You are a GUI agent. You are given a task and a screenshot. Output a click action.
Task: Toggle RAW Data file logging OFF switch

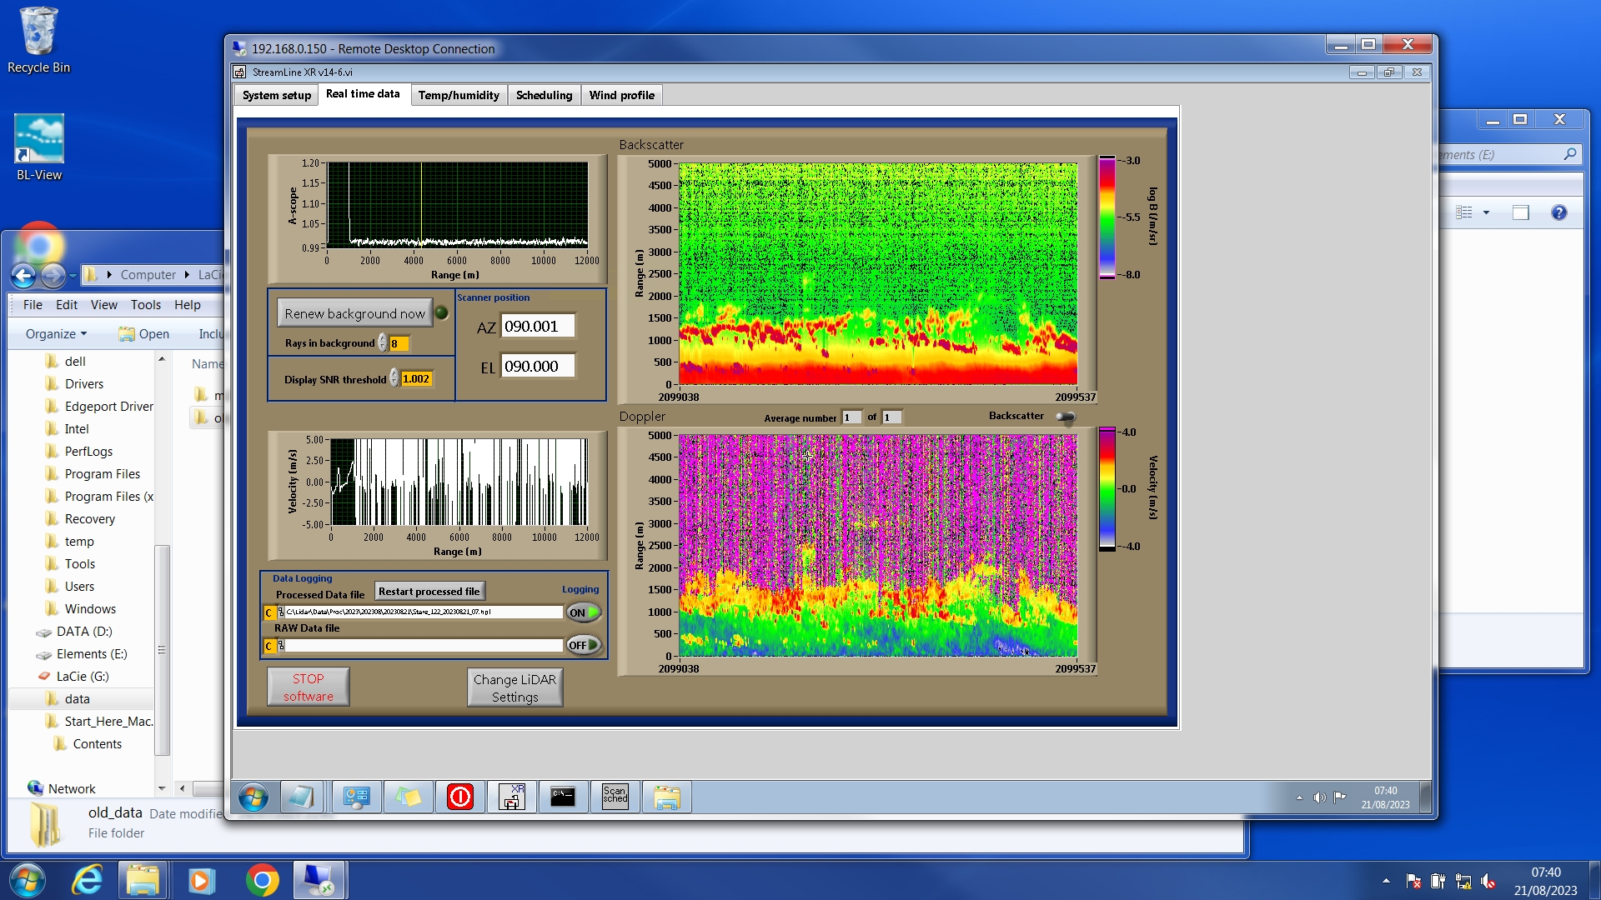click(x=584, y=645)
